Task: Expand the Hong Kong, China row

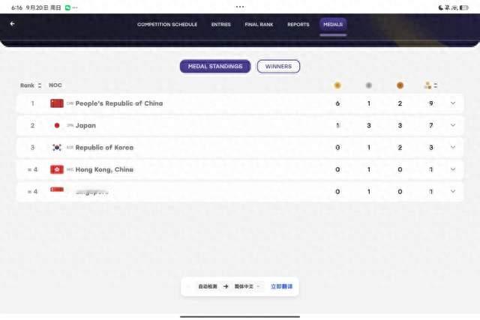Action: pos(453,169)
